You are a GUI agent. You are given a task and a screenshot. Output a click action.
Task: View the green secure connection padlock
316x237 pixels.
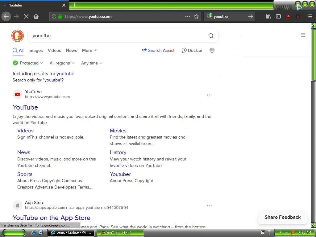pyautogui.click(x=60, y=17)
